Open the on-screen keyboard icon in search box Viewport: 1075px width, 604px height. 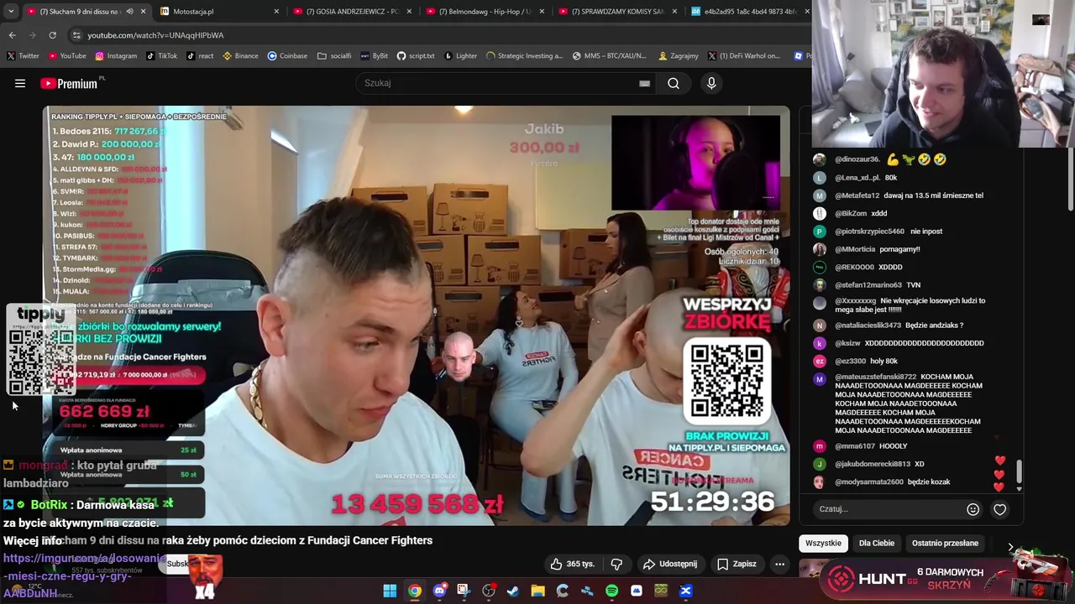click(644, 83)
